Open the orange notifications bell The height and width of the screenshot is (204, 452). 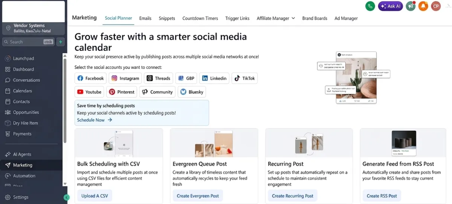tap(423, 6)
